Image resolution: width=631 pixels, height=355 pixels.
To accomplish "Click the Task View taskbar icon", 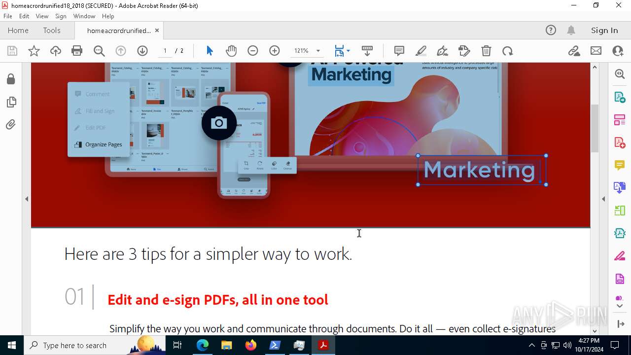I will [178, 345].
